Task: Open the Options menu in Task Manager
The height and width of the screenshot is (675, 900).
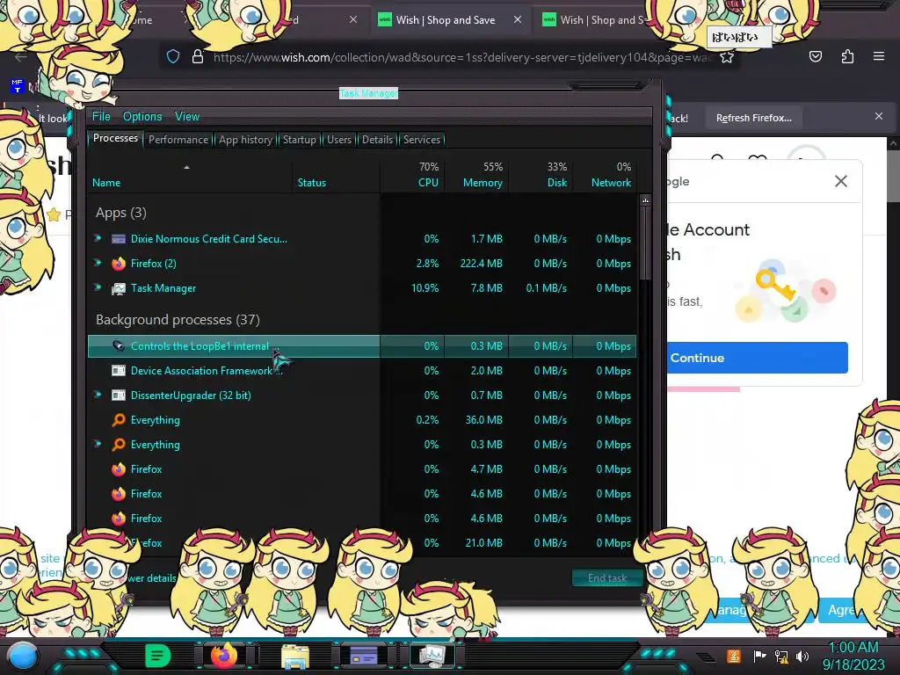Action: 142,117
